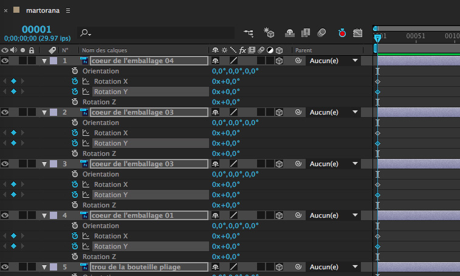Toggle visibility of layer 4

click(x=5, y=215)
